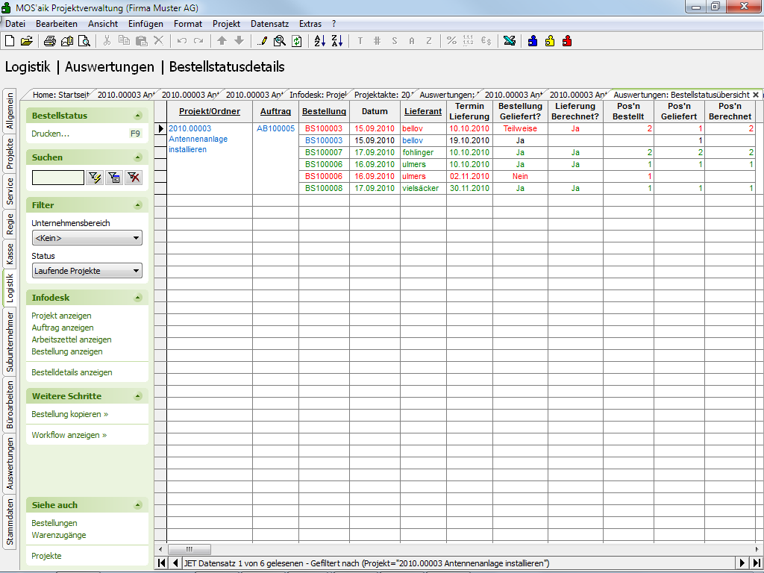Screen dimensions: 764x573
Task: Click the Teilweise delivery status cell
Action: pyautogui.click(x=520, y=128)
